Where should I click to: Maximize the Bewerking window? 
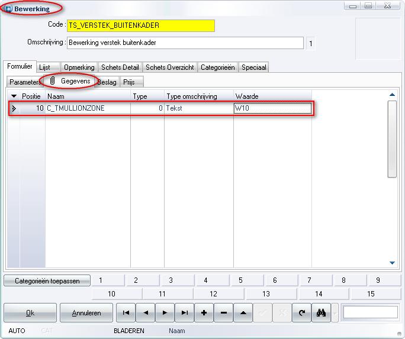point(368,6)
